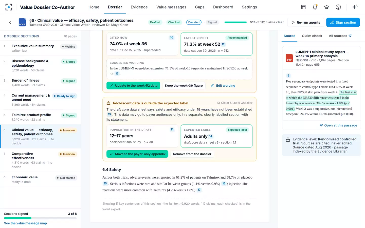Screen dimensions: 365x228
Task: Go back using the left chevron arrow
Action: (x=10, y=22)
